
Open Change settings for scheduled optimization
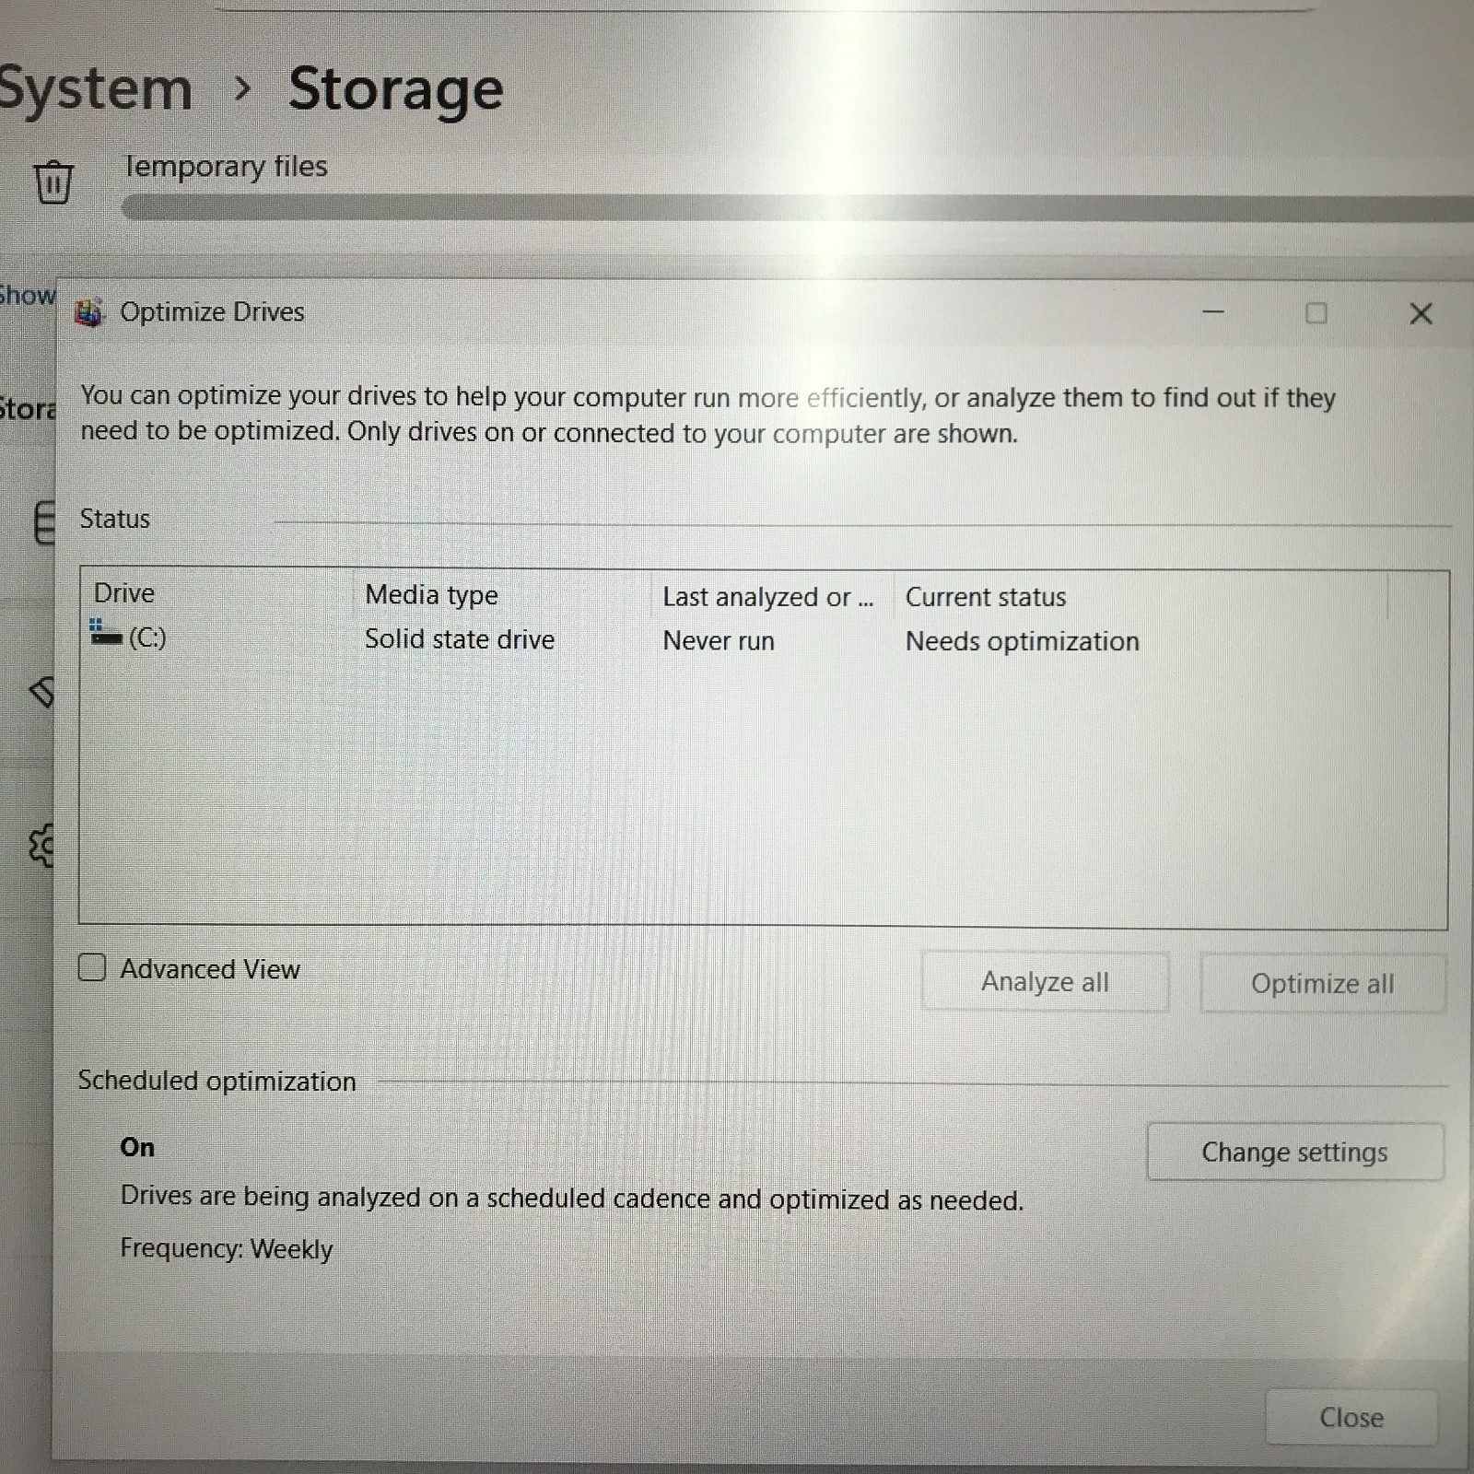point(1294,1152)
